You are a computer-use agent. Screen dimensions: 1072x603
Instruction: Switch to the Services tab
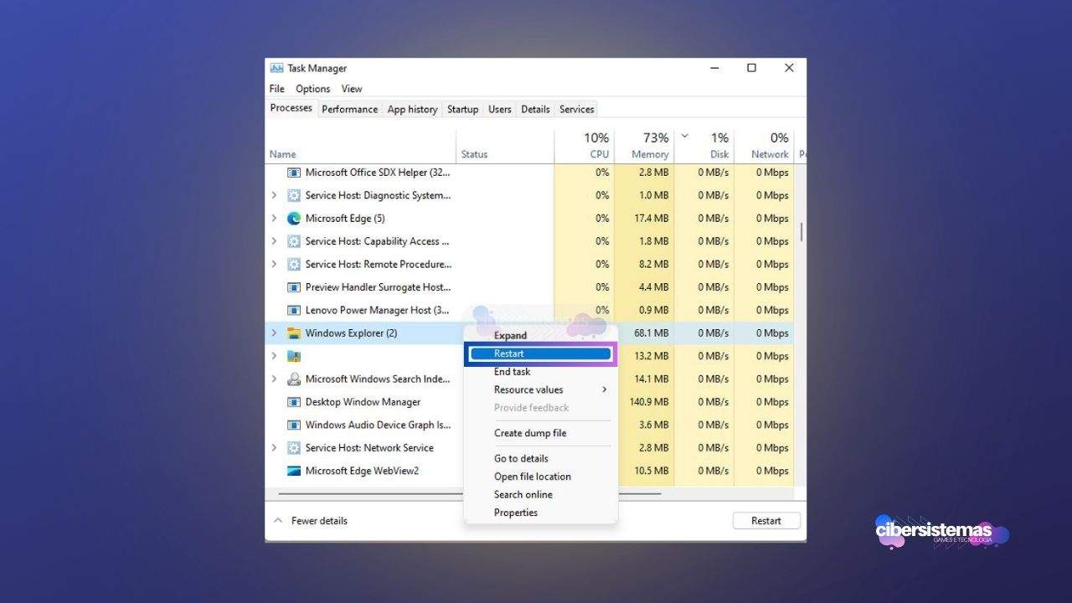point(577,109)
